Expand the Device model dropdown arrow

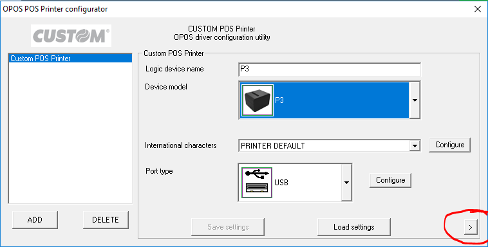click(415, 100)
